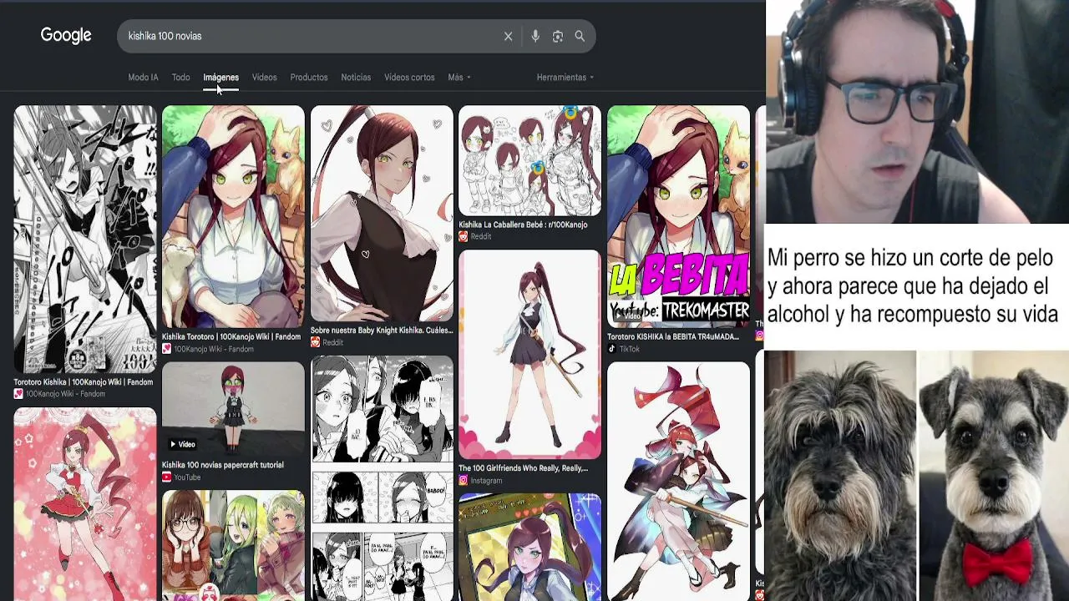The image size is (1069, 601).
Task: Open link Torotoro Kishika | 100Kanojo Wiki
Action: pos(84,382)
